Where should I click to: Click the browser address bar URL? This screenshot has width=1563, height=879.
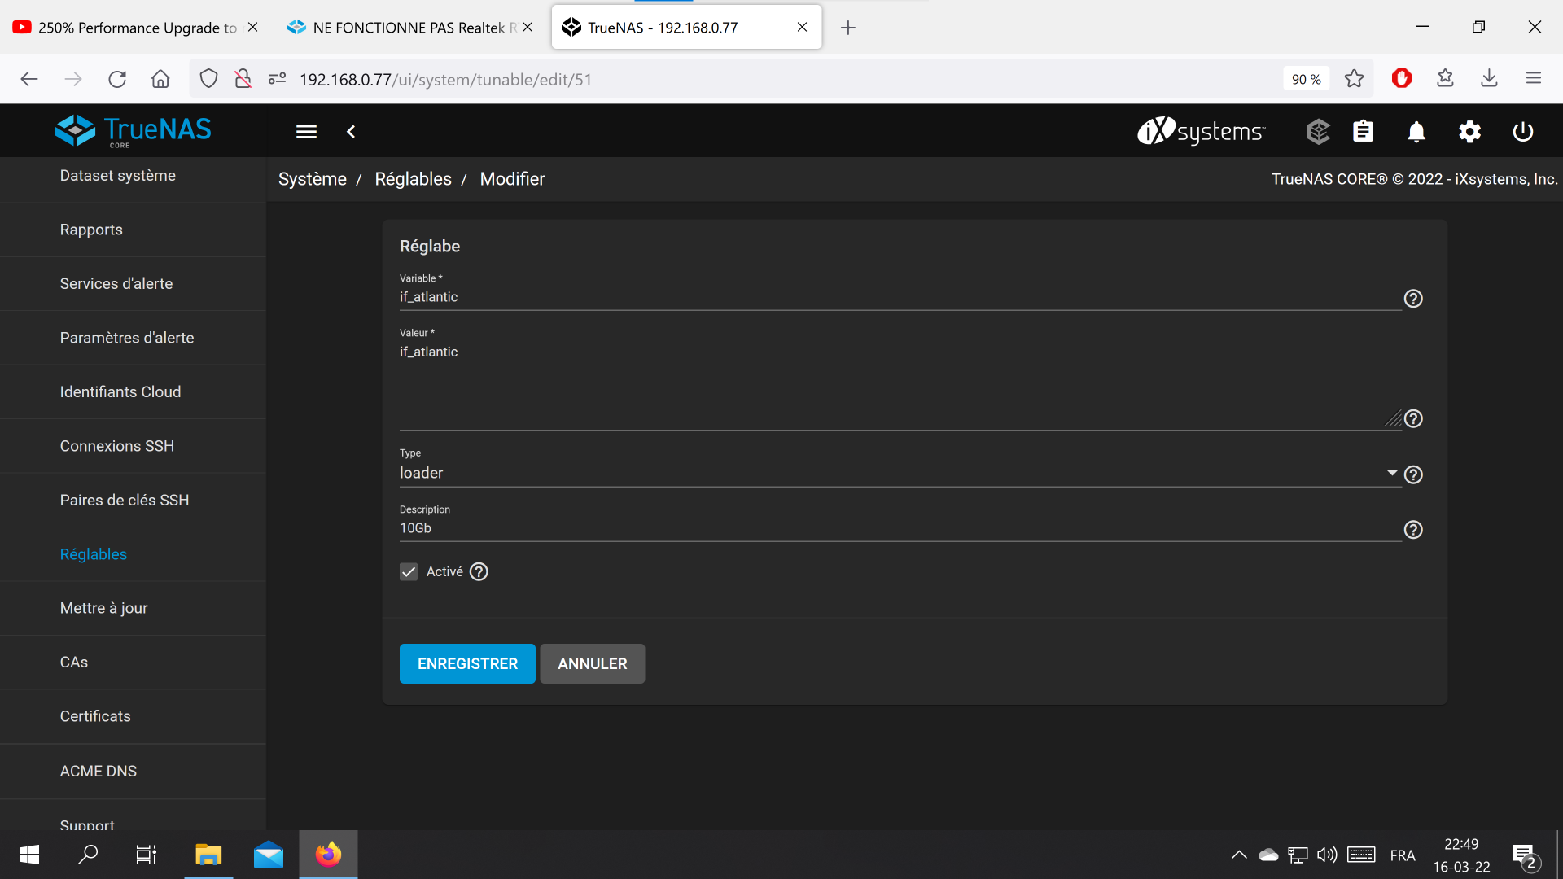[x=445, y=80]
